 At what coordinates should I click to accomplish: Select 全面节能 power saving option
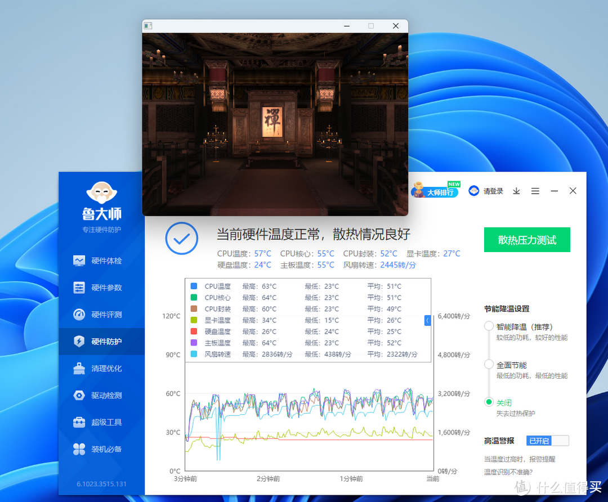coord(489,365)
